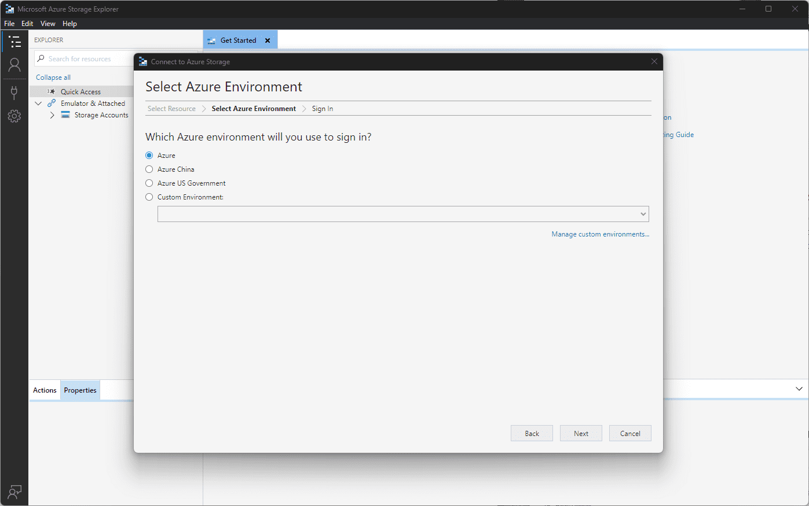Image resolution: width=809 pixels, height=506 pixels.
Task: Click the search magnifier icon in Explorer
Action: click(x=41, y=58)
